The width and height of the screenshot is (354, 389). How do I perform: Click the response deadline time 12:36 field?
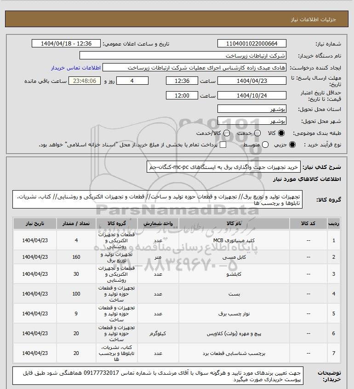tap(182, 81)
